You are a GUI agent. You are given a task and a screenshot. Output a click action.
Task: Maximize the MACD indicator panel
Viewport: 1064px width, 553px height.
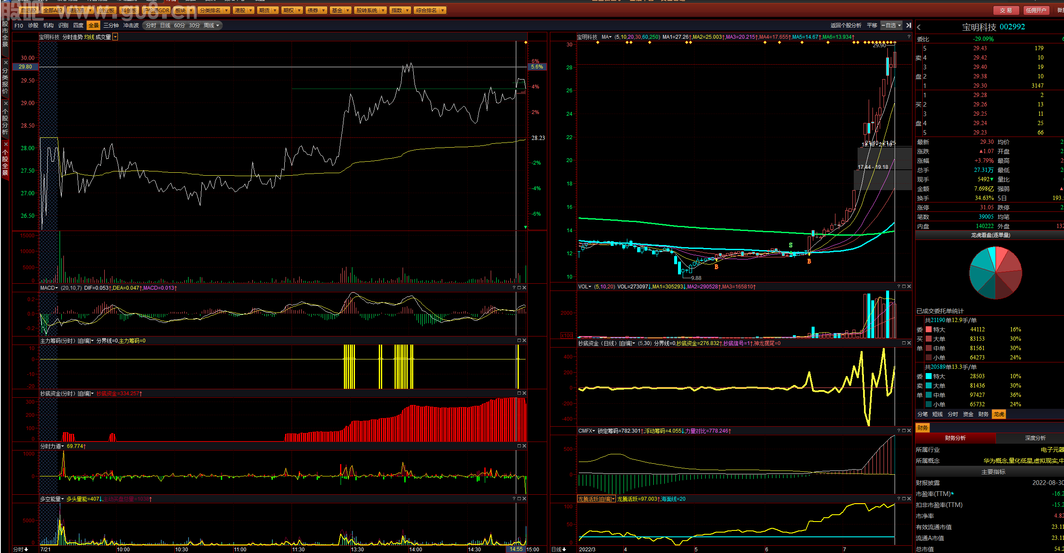pyautogui.click(x=519, y=288)
